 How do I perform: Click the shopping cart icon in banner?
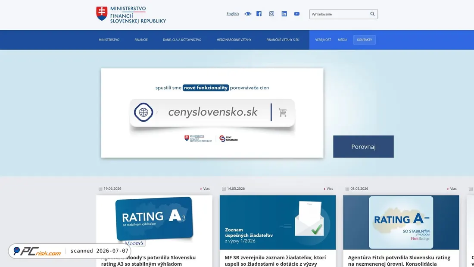coord(282,112)
